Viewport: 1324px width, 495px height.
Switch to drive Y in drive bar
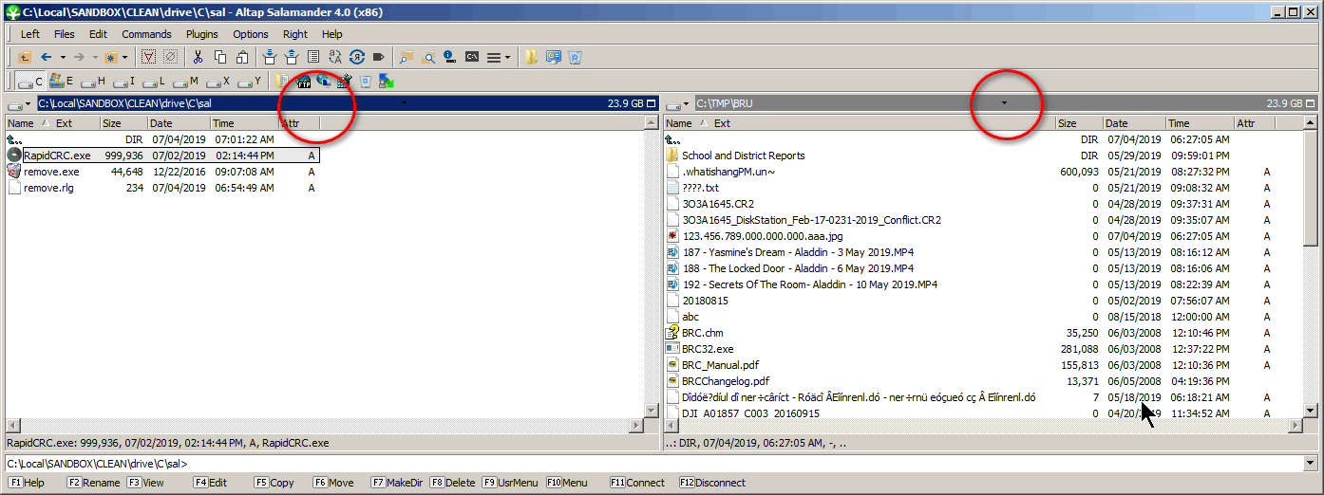point(250,82)
